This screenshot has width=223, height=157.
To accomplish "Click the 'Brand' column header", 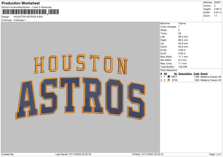I will pyautogui.click(x=204, y=74).
